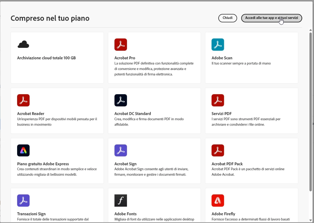The width and height of the screenshot is (314, 223).
Task: Click the Adobe Firefly red icon
Action: point(218,200)
